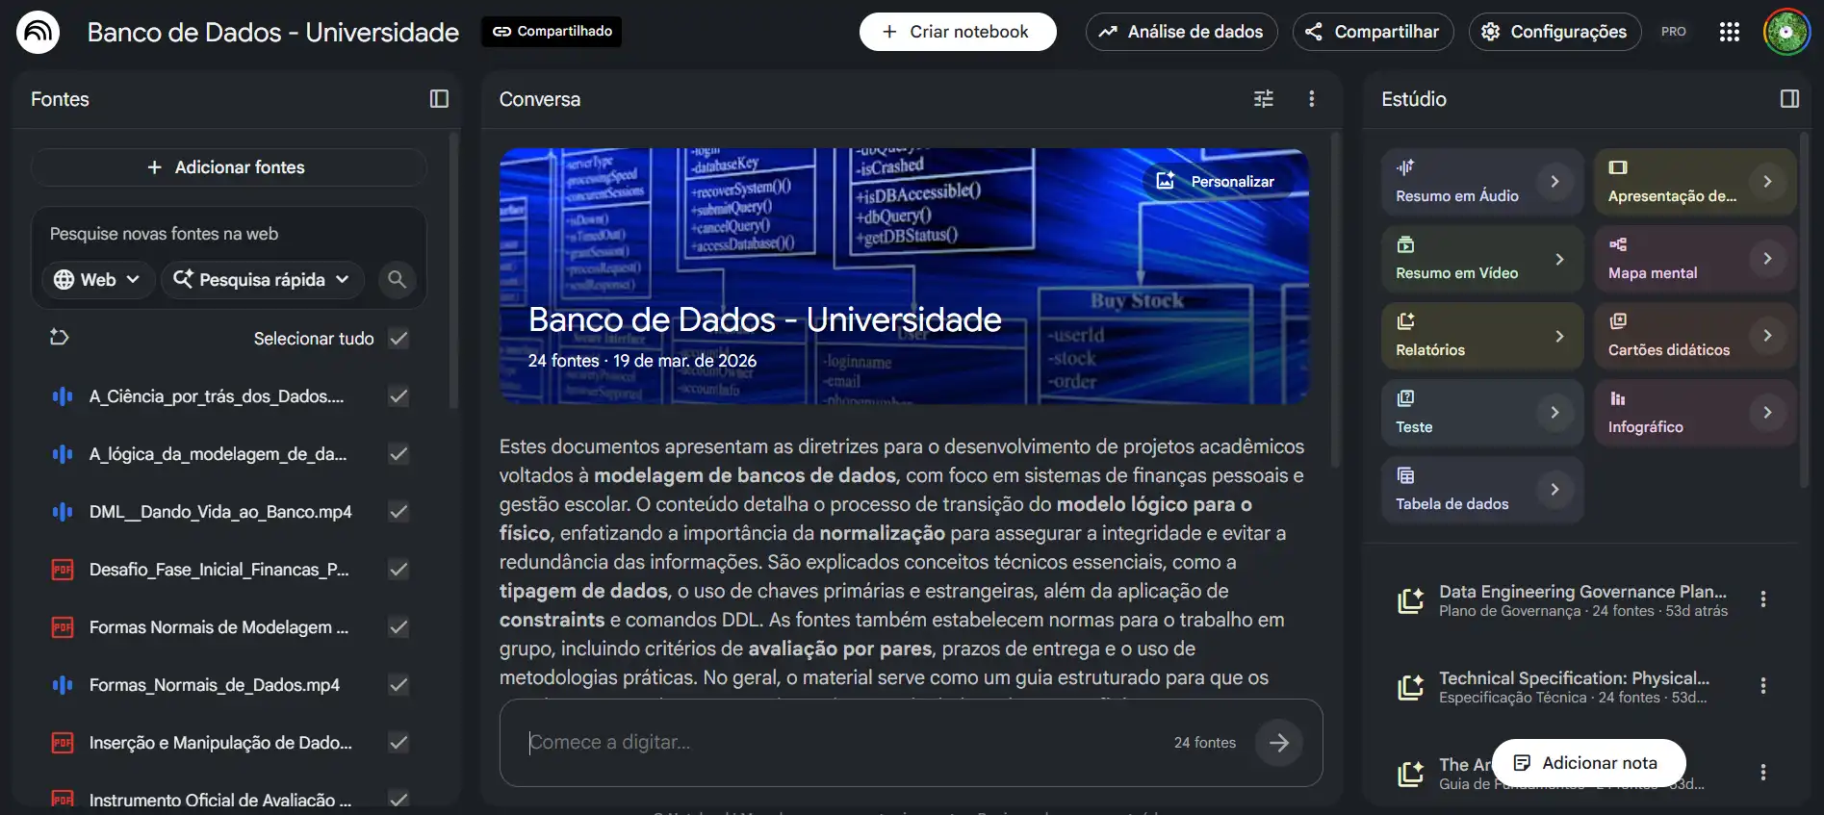Toggle the Selecionar tudo checkbox
This screenshot has height=815, width=1824.
click(x=398, y=339)
